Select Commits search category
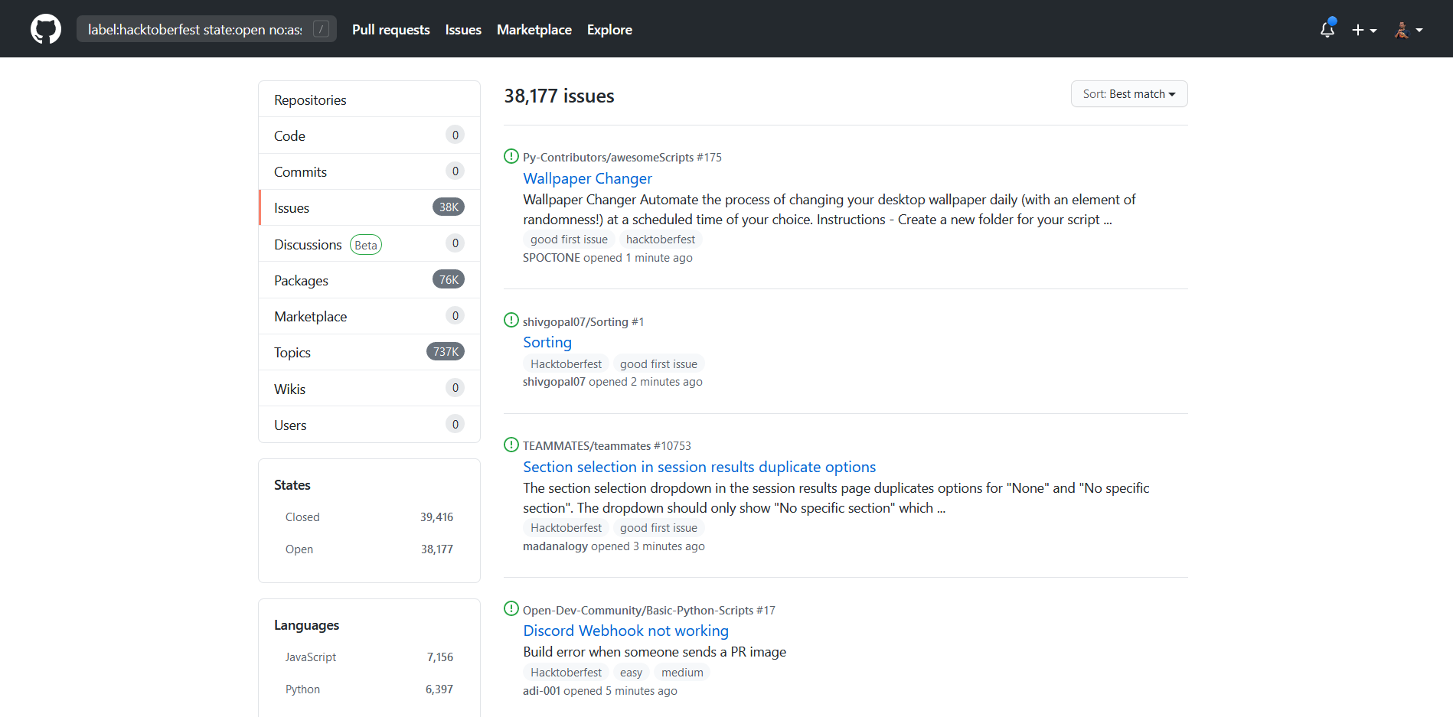This screenshot has height=717, width=1453. tap(369, 171)
